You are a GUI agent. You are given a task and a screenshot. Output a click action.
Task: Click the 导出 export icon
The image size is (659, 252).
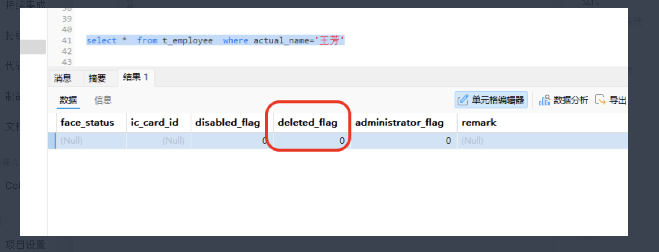(x=600, y=99)
